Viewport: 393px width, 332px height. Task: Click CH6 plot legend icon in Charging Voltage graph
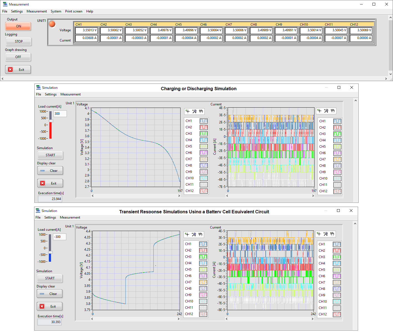tap(204, 153)
